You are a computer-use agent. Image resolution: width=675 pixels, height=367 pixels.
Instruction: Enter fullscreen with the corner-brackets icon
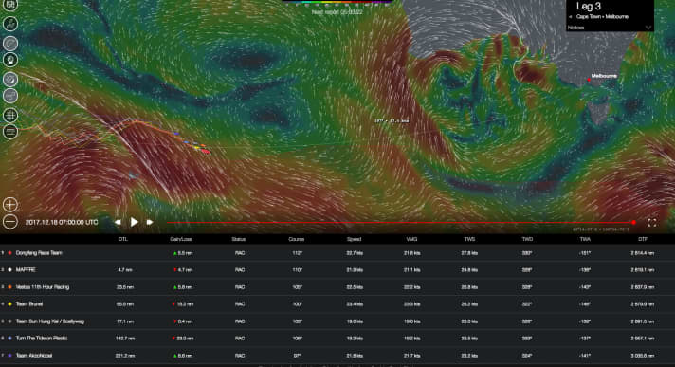tap(652, 223)
